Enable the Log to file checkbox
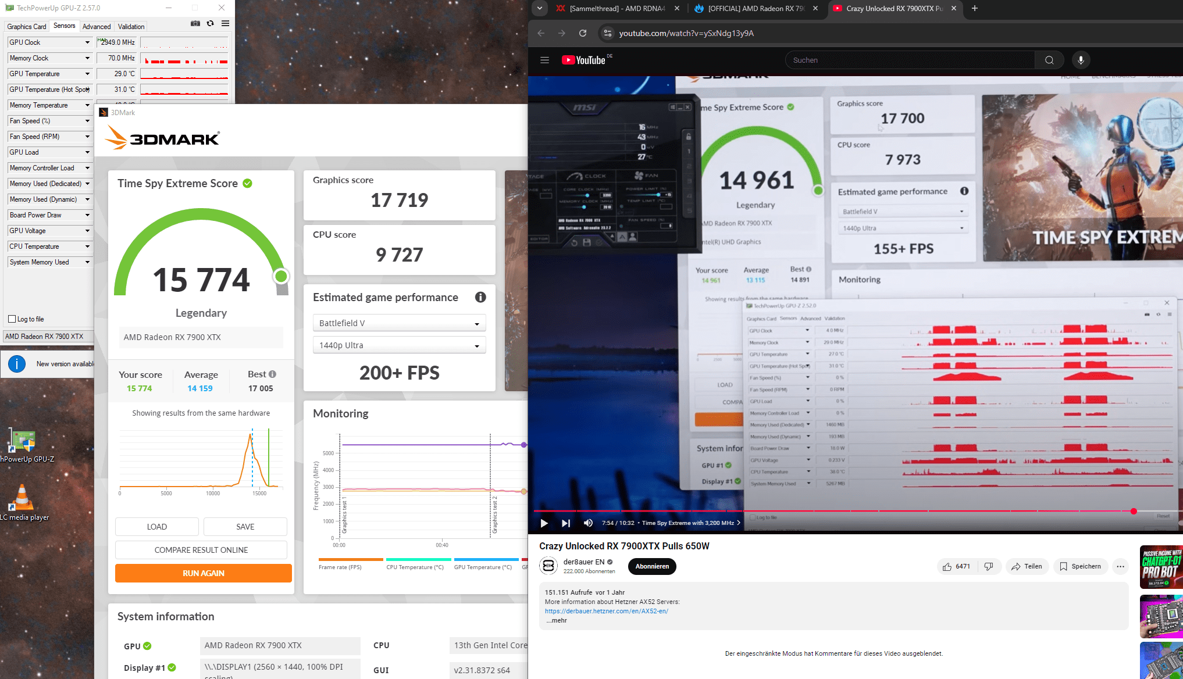Screen dimensions: 1183x679 click(x=12, y=319)
